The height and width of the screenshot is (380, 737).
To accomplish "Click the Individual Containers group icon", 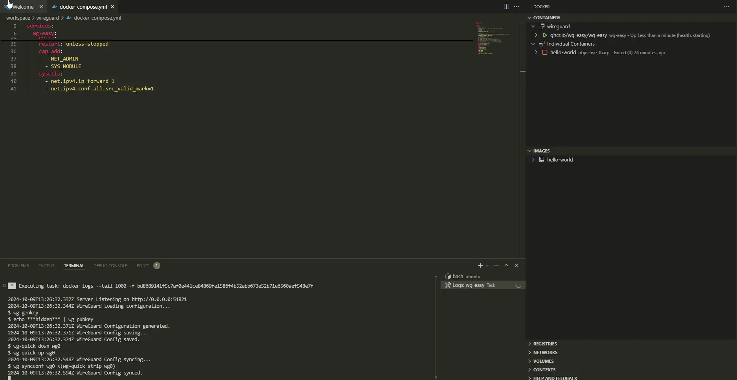I will 542,44.
